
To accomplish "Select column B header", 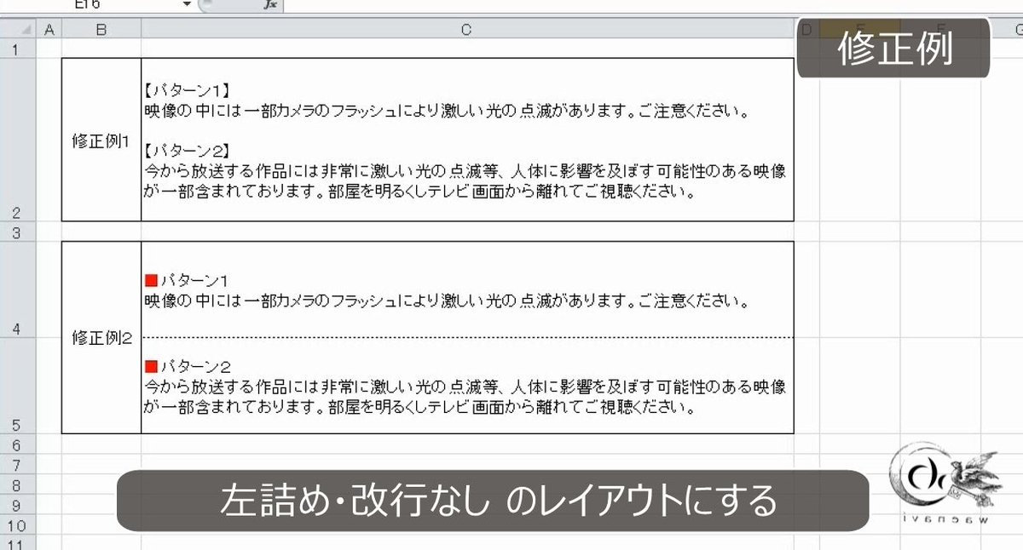I will (x=102, y=28).
